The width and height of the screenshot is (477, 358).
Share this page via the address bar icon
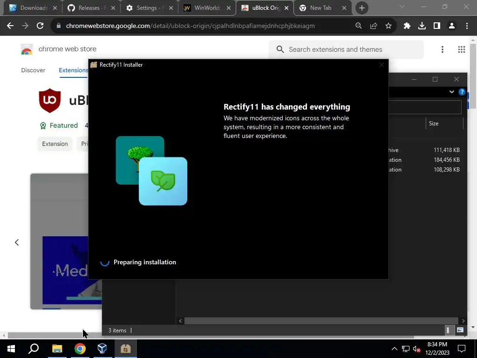[x=374, y=26]
